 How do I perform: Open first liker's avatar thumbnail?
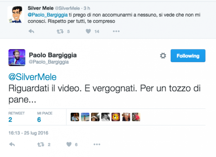coord(75,117)
